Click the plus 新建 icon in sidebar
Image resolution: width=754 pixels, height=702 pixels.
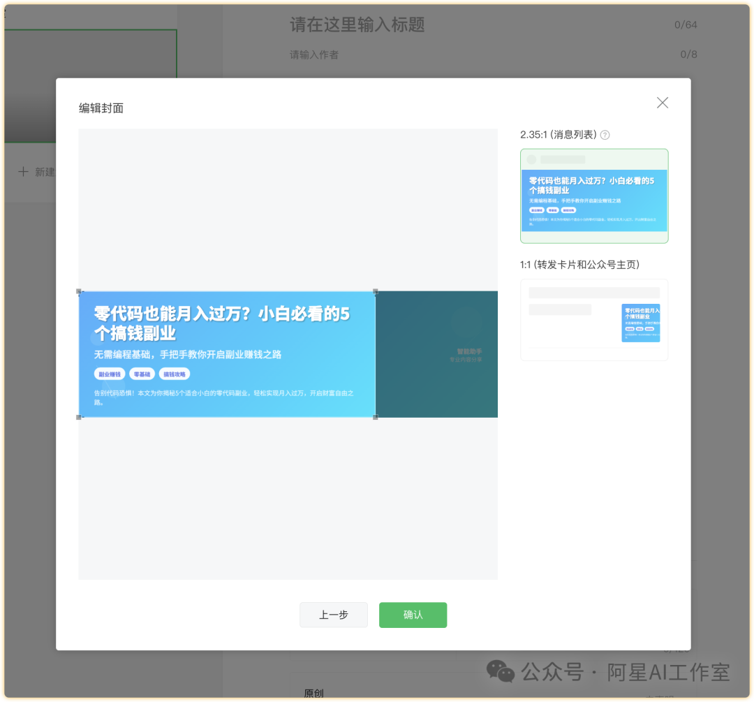click(x=23, y=171)
